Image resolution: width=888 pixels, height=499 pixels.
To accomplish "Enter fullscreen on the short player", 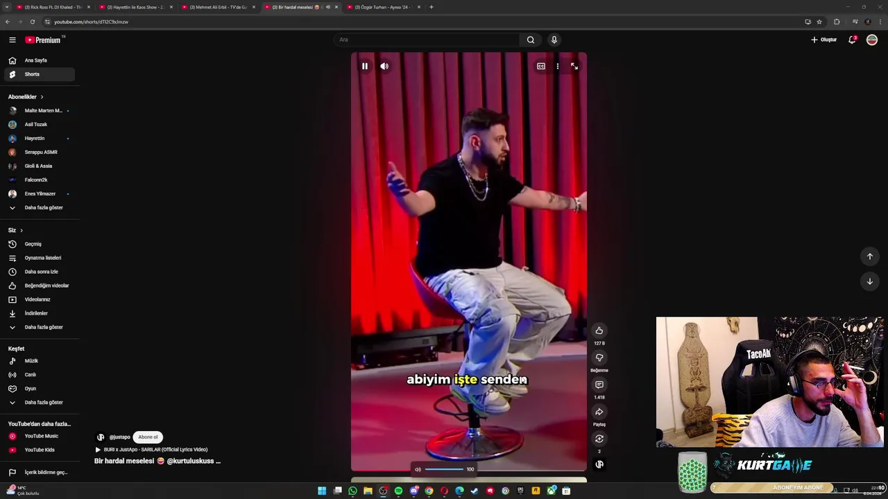I will tap(574, 66).
